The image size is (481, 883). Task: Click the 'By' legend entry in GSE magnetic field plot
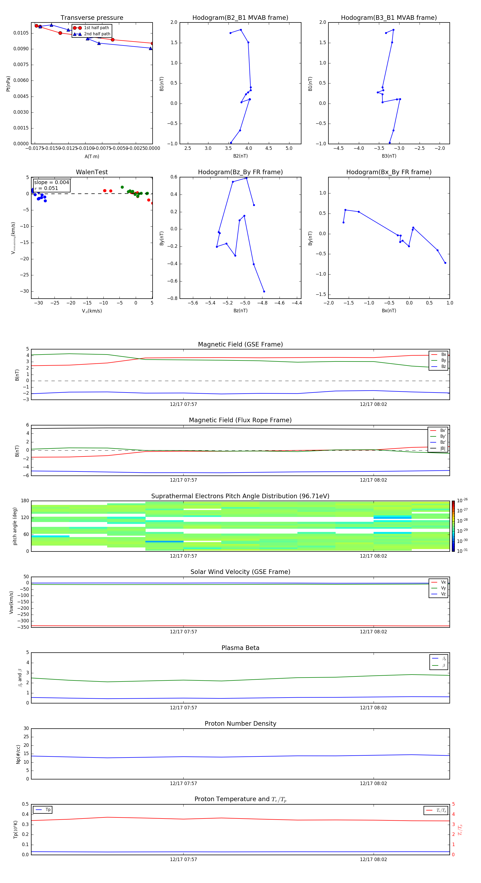[x=439, y=360]
